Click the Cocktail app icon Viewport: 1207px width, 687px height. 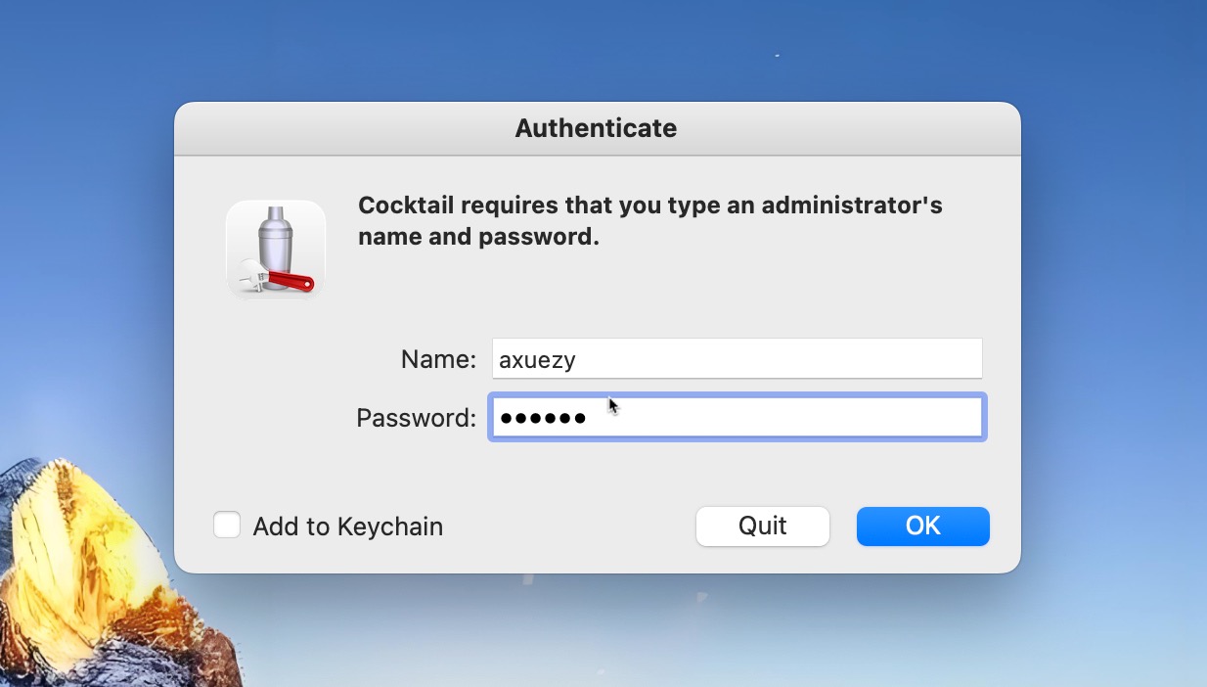tap(275, 249)
